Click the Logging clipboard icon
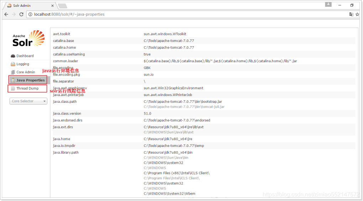The height and width of the screenshot is (201, 363). click(x=13, y=64)
